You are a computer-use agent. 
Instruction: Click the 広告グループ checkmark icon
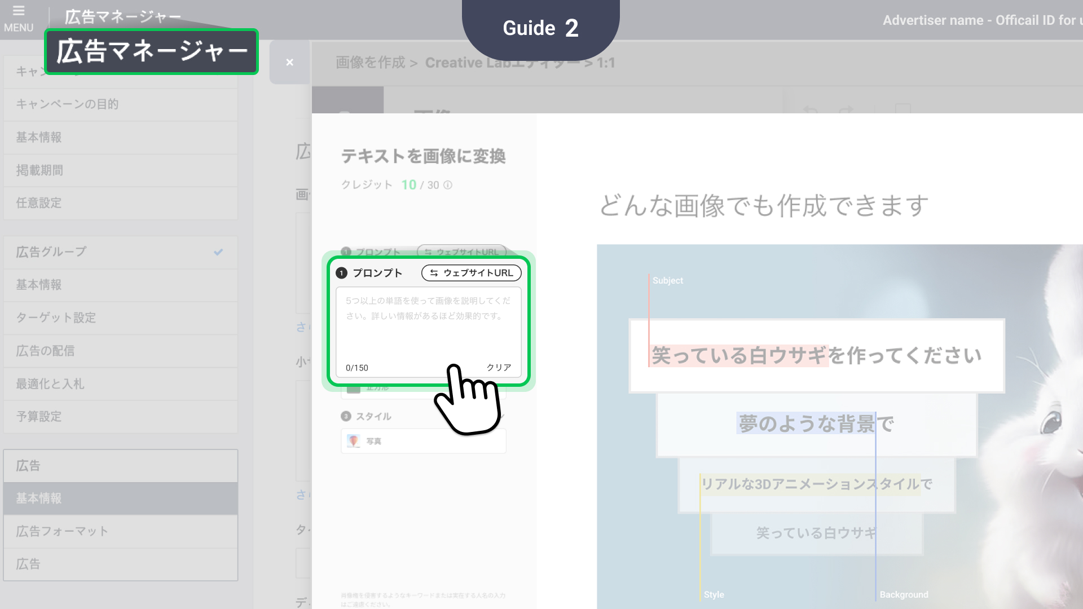[218, 252]
